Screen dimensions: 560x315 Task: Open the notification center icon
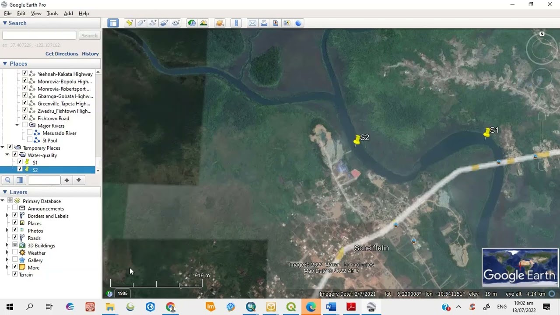tap(546, 307)
